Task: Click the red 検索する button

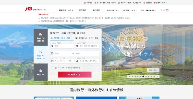Action: coord(75,74)
